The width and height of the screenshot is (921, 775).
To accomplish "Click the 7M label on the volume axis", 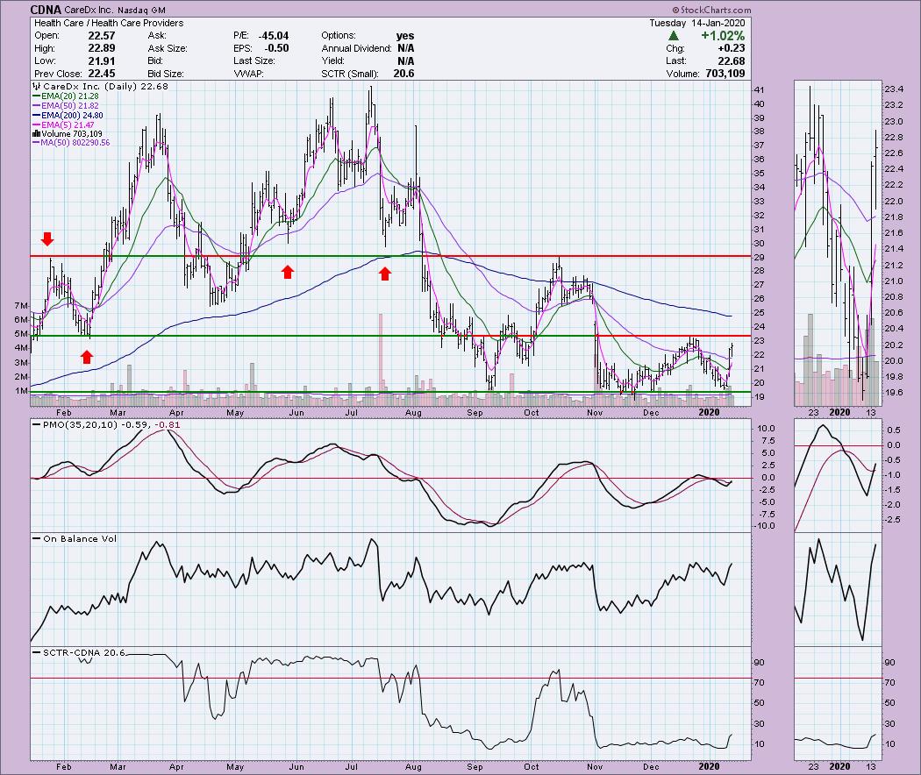I will pyautogui.click(x=21, y=306).
